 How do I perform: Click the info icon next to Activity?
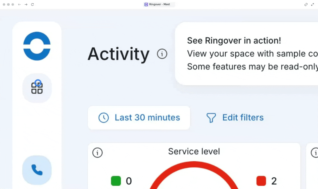[x=162, y=54]
